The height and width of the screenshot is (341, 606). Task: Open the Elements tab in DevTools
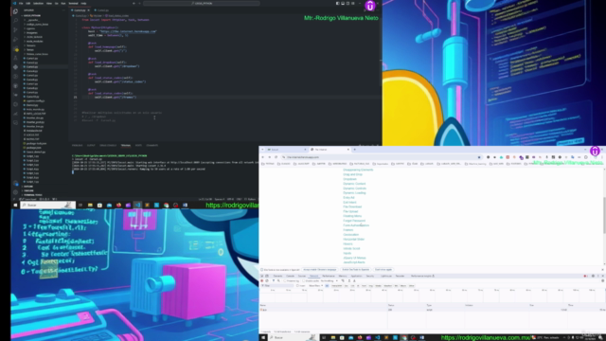coord(277,276)
